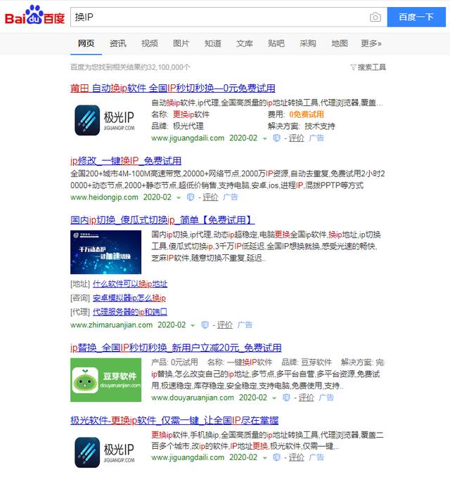Click shield icon in zhimaruanjian result
The height and width of the screenshot is (484, 450).
pyautogui.click(x=205, y=325)
